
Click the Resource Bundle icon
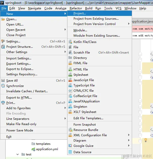[x=70, y=130]
